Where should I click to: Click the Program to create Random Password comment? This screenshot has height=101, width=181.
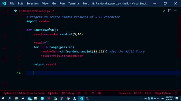coord(73,17)
